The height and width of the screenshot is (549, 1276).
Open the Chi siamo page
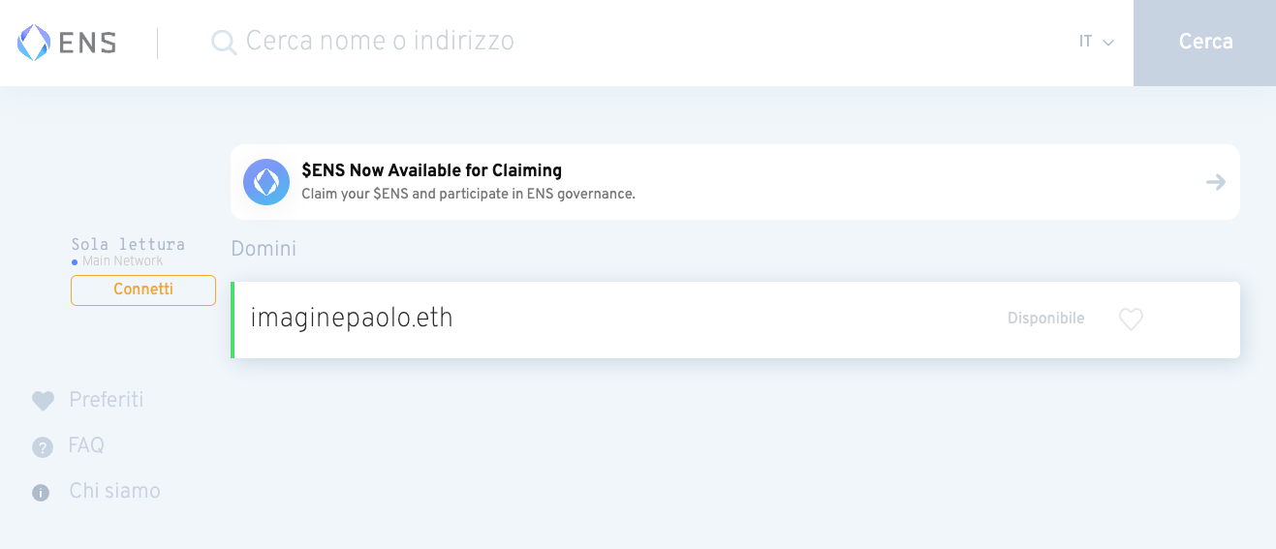(114, 491)
